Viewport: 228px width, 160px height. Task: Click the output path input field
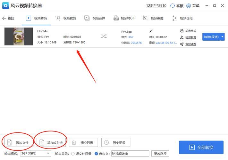point(130,154)
